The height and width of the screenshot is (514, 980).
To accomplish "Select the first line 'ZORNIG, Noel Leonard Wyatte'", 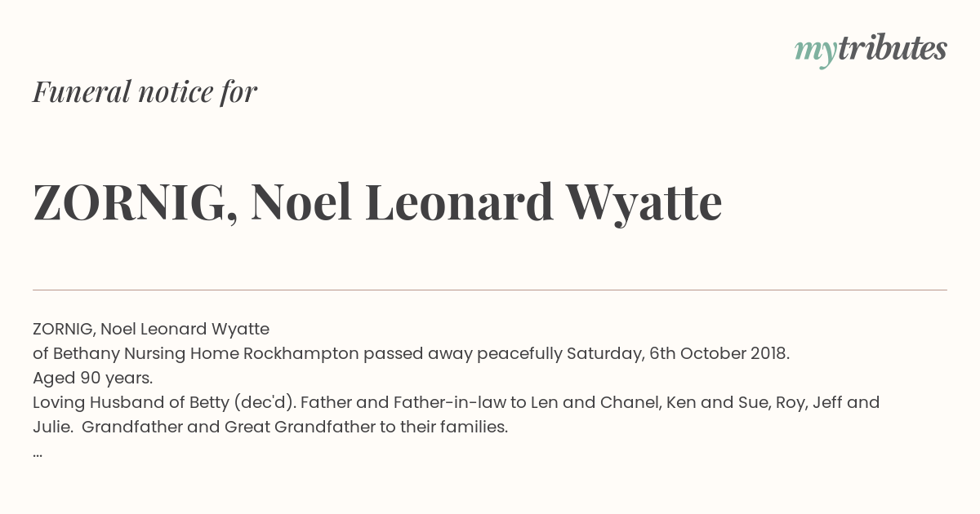I will 151,330.
